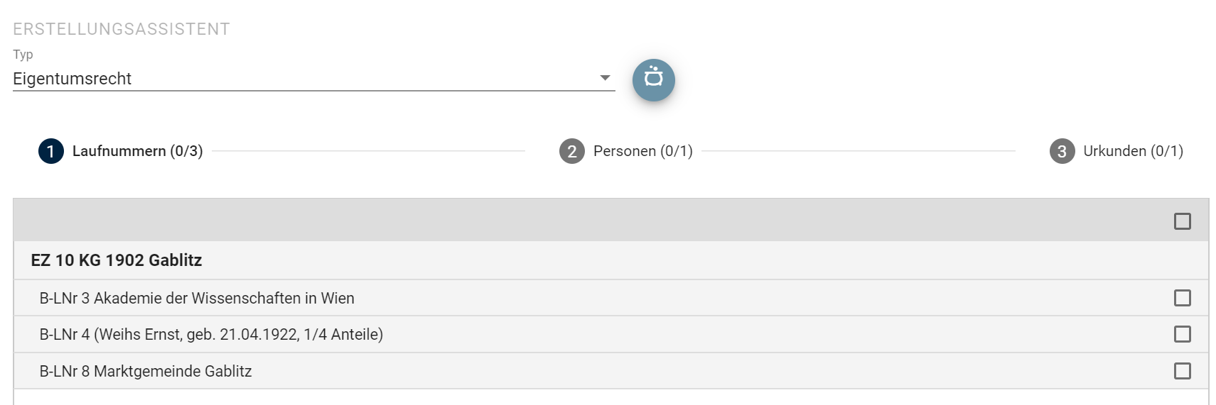Click the step 1 number circle icon

click(x=51, y=151)
